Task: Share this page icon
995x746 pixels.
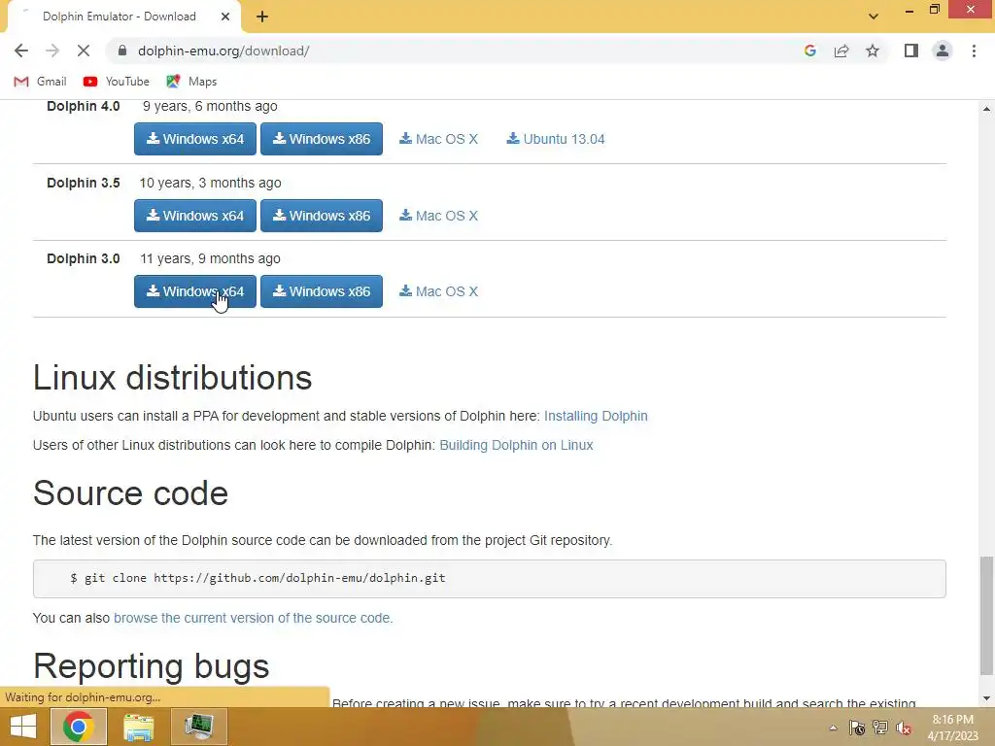Action: [841, 51]
